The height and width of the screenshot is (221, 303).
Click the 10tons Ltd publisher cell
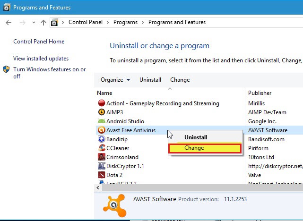[x=261, y=157]
